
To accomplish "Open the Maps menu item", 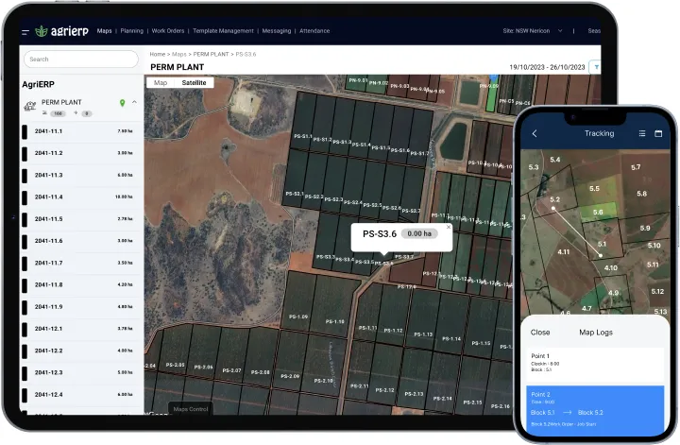I will tap(104, 31).
